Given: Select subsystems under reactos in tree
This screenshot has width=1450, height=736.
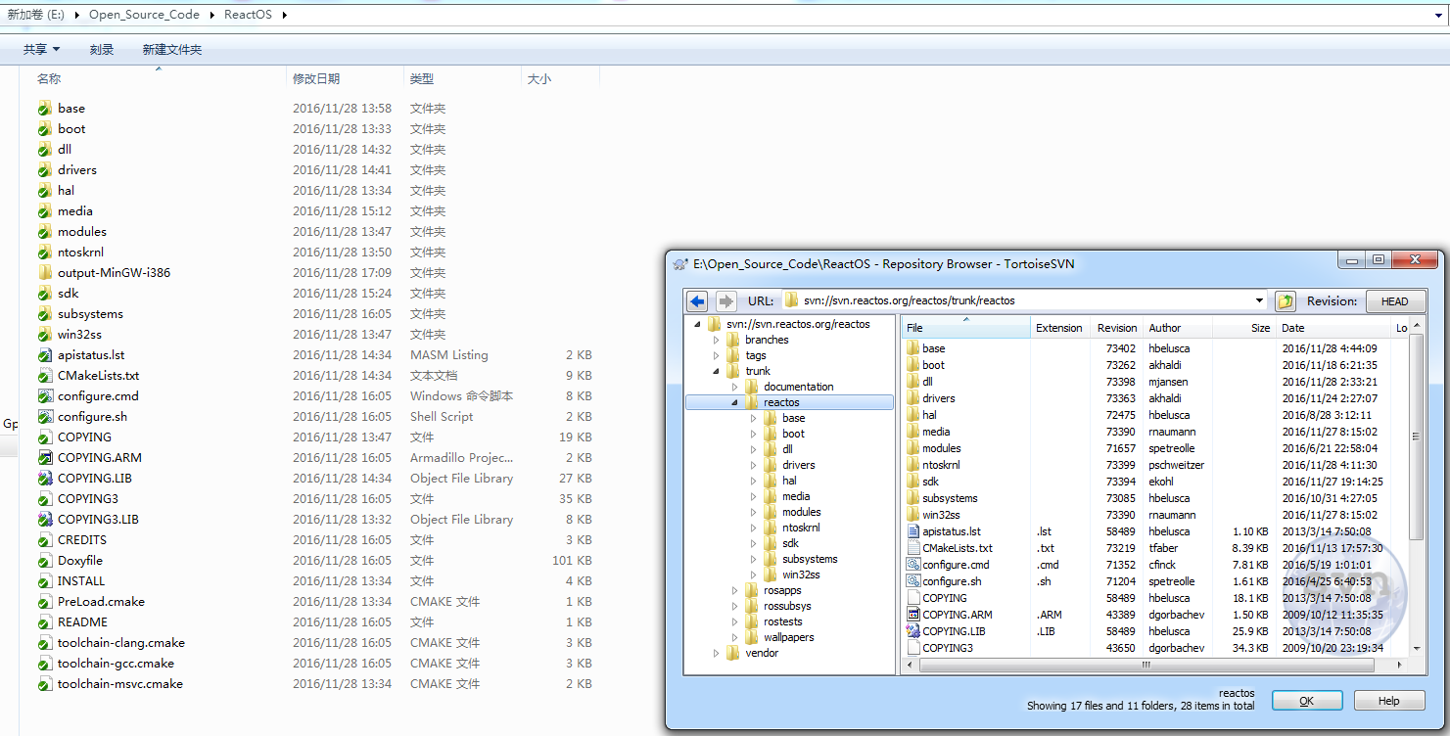Looking at the screenshot, I should 810,559.
